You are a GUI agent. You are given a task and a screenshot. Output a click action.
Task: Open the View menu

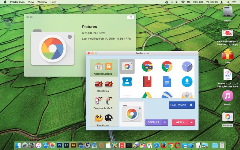click(x=31, y=2)
